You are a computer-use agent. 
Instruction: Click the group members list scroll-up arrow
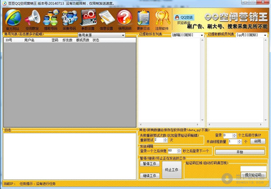266,40
